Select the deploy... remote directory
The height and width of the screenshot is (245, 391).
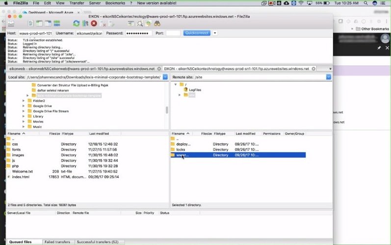pyautogui.click(x=183, y=144)
